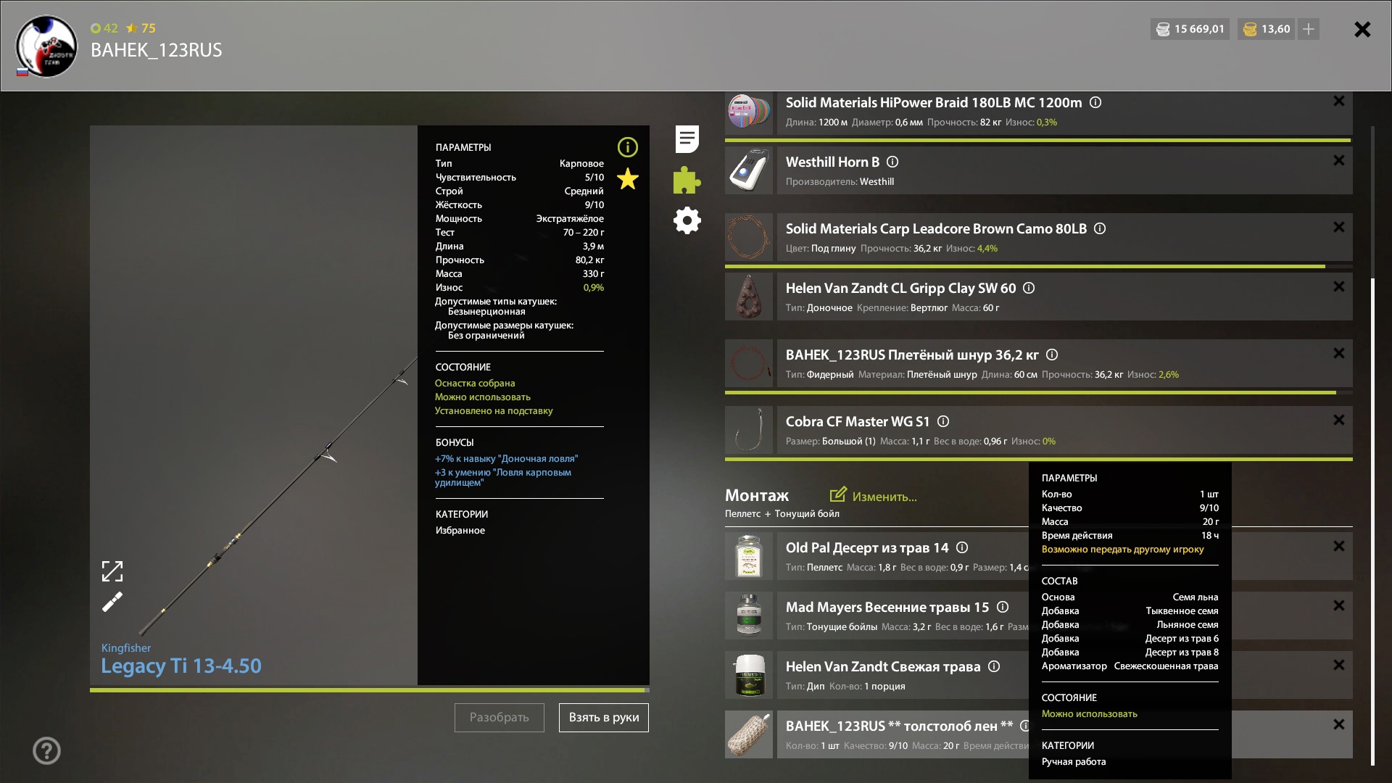Remove Old Pal Десерт из трав bait

1338,547
